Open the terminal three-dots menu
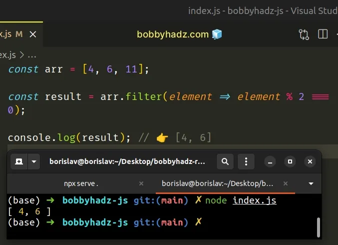Viewport: 338px width, 245px height. (x=246, y=161)
